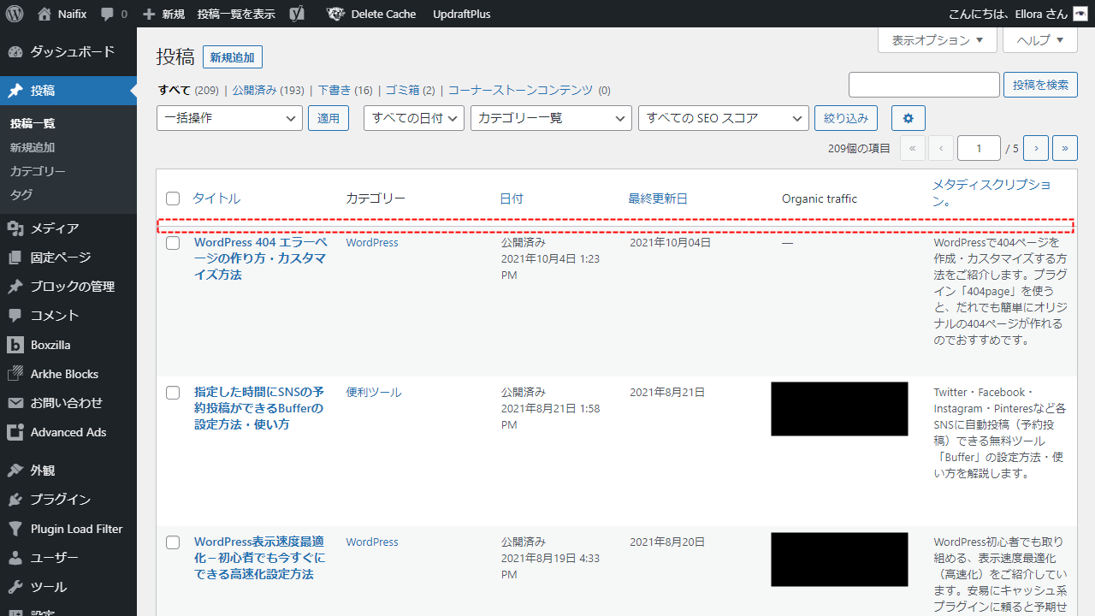Click the 絞り込み filter button

point(846,118)
